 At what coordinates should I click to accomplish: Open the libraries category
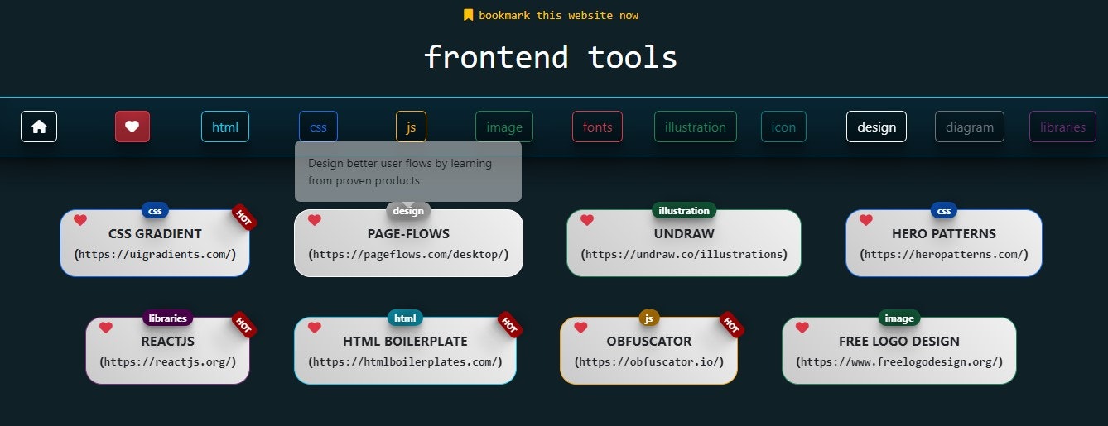click(1063, 127)
